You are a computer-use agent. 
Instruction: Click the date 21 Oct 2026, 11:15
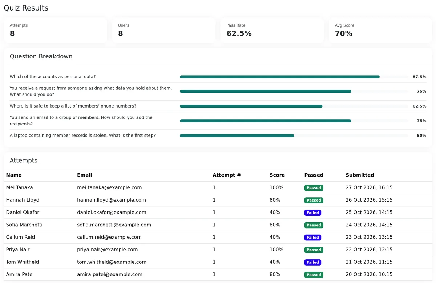(x=369, y=262)
